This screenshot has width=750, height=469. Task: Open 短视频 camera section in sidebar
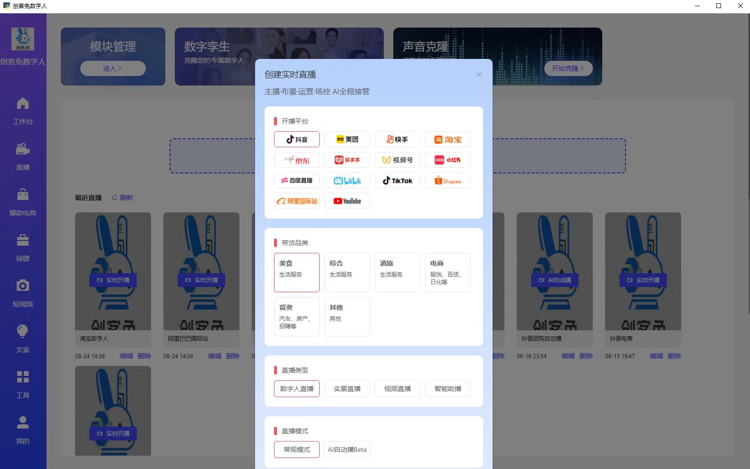pyautogui.click(x=23, y=294)
